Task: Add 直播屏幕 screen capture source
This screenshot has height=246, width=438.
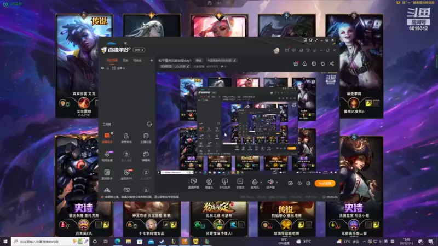Action: point(194,184)
